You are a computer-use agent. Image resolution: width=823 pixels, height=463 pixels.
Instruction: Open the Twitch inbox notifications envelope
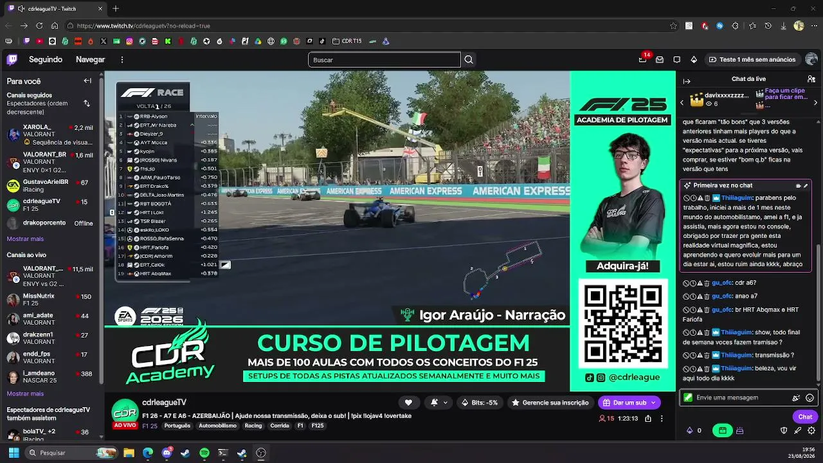tap(660, 59)
